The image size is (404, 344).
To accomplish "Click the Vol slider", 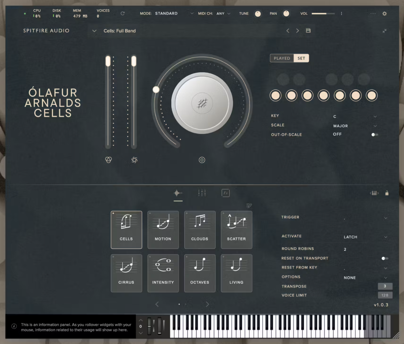I will pyautogui.click(x=323, y=13).
